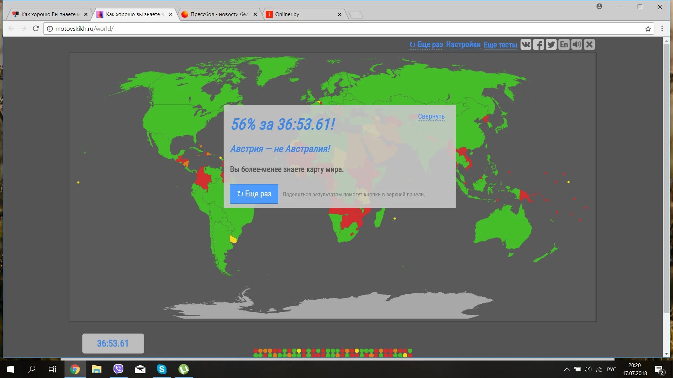673x378 pixels.
Task: Open 'Настройки' settings link
Action: pyautogui.click(x=463, y=44)
